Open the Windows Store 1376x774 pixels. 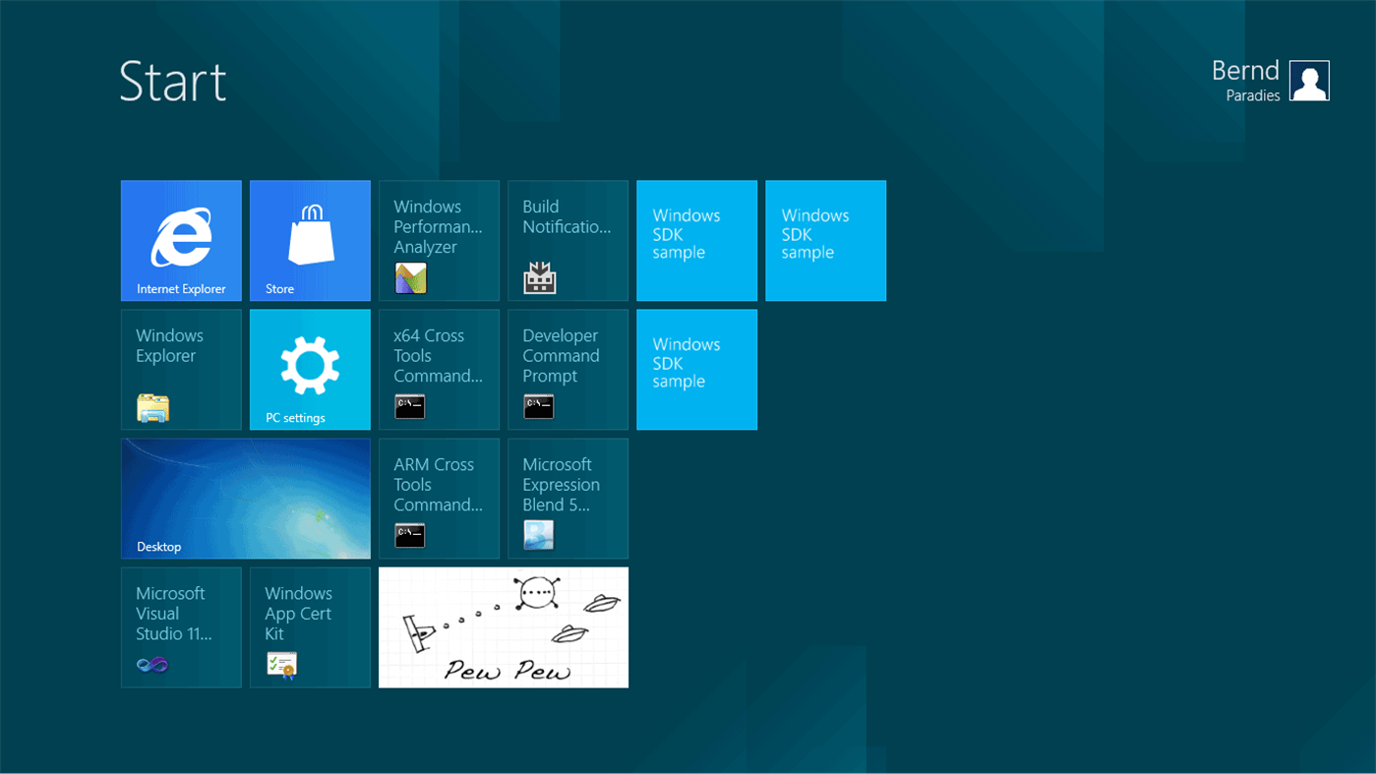pyautogui.click(x=310, y=240)
